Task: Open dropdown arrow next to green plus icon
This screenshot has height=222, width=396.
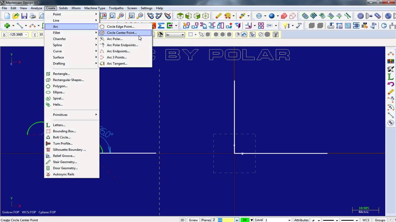Action: [13, 26]
